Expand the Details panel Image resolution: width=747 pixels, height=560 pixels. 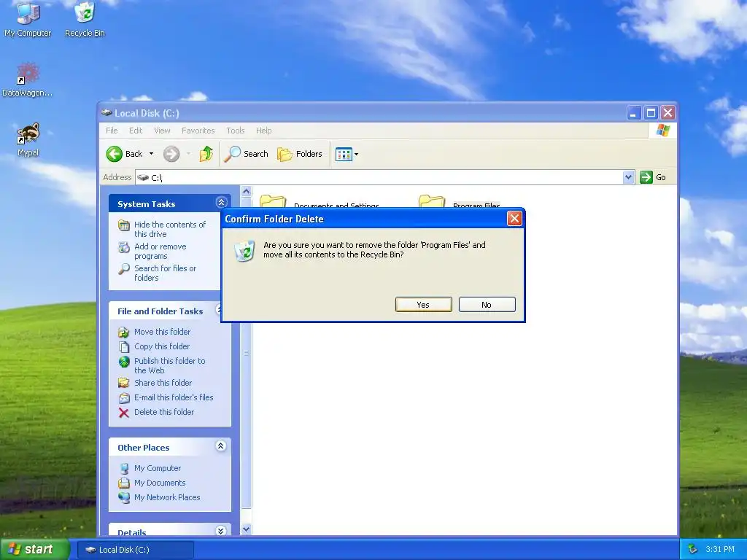[x=220, y=531]
